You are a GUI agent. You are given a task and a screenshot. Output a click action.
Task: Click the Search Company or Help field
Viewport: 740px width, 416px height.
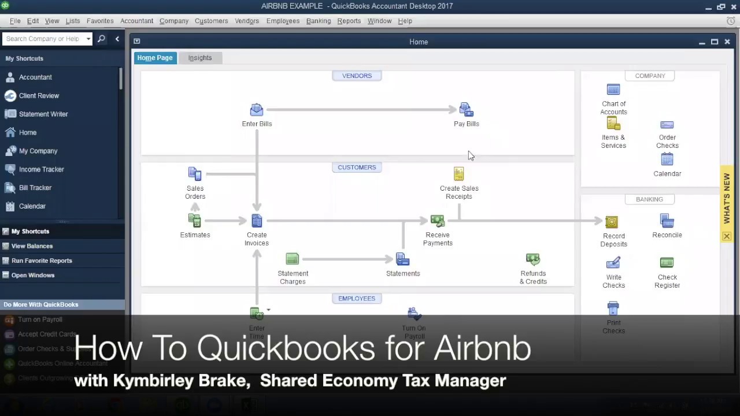click(x=43, y=39)
